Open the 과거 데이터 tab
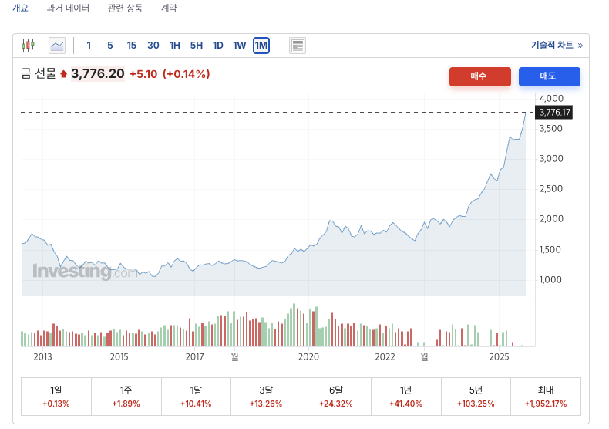609x429 pixels. tap(68, 8)
